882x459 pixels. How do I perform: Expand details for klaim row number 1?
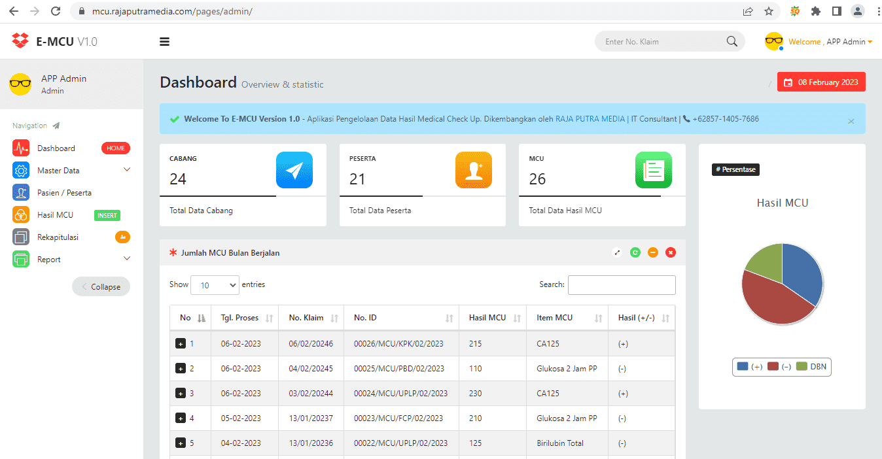point(180,343)
